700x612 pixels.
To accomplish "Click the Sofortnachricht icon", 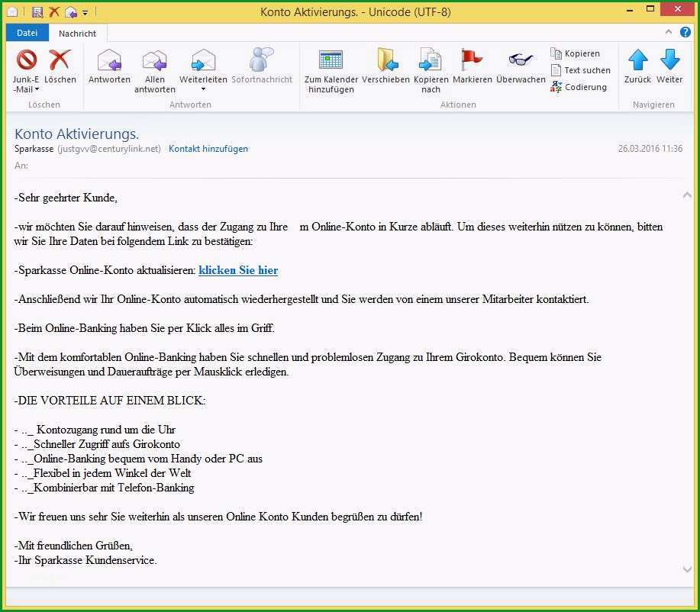I will tap(262, 66).
